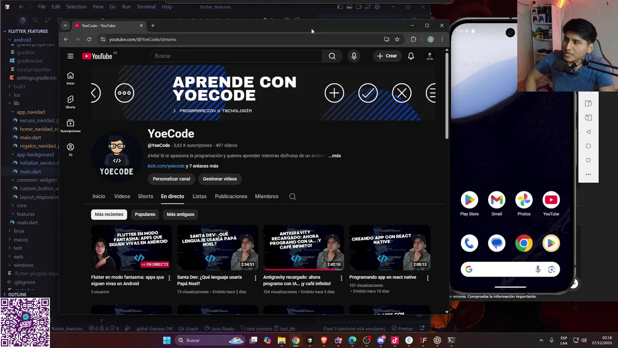Image resolution: width=618 pixels, height=348 pixels.
Task: Open the Tú page in sidebar
Action: tap(70, 149)
